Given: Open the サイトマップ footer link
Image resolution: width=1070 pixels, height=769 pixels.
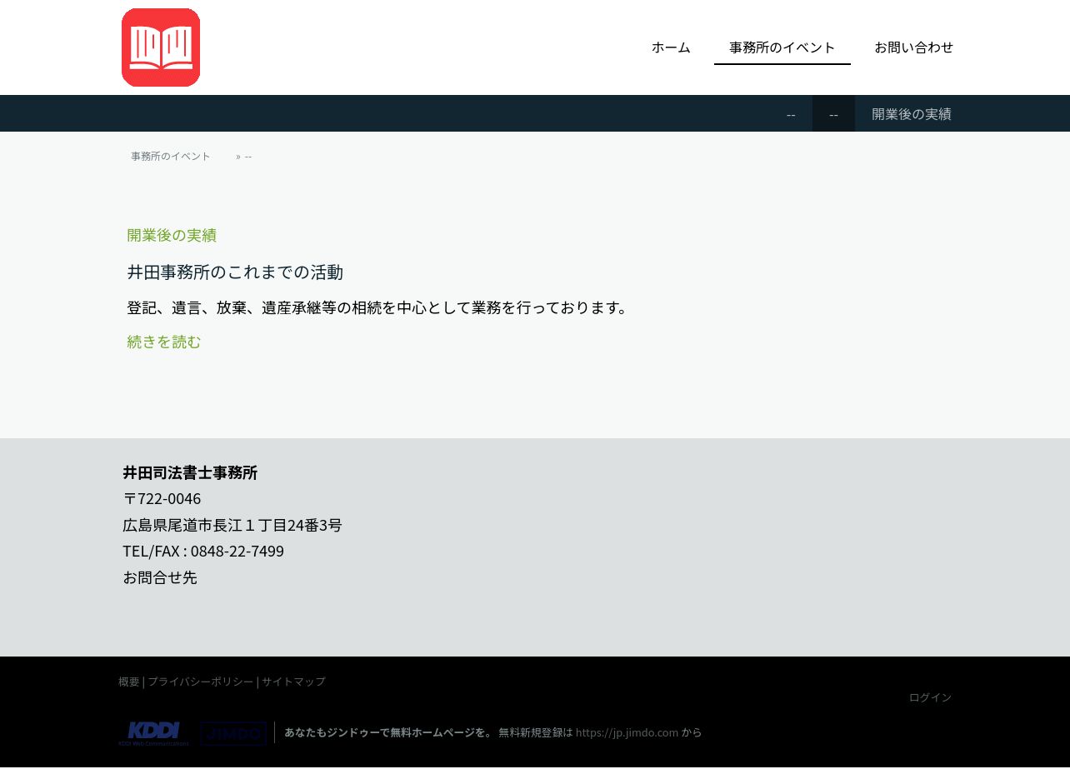Looking at the screenshot, I should (293, 682).
